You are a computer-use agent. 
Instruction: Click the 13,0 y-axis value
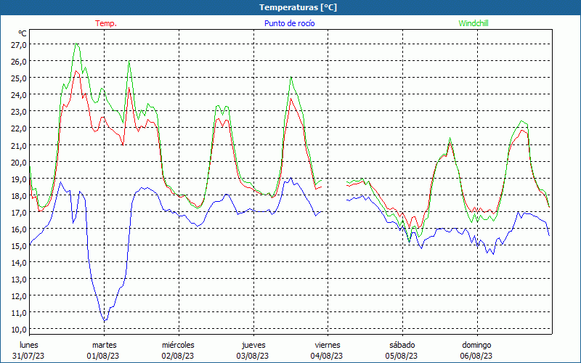(x=20, y=280)
